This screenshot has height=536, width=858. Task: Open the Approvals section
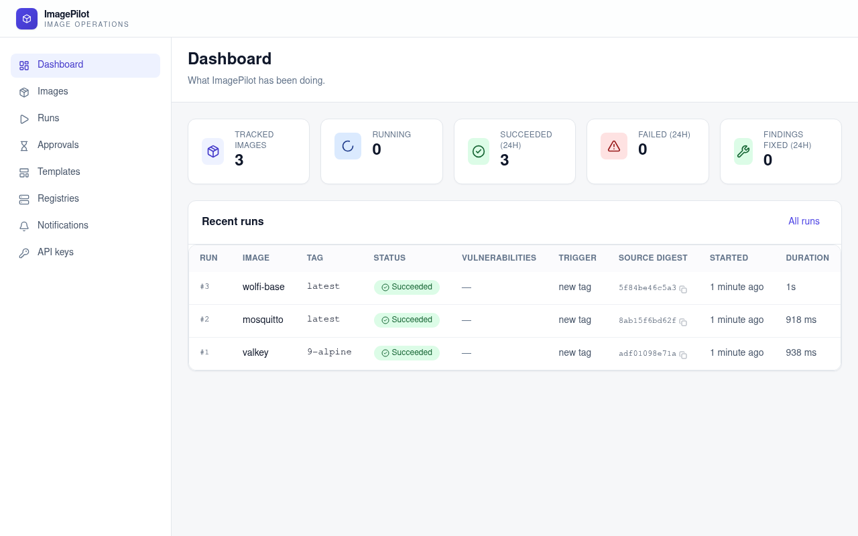(85, 145)
